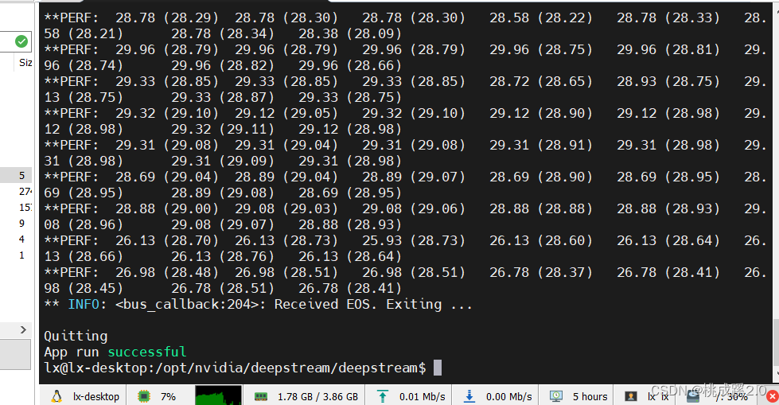Click the disk usage drive icon
This screenshot has width=779, height=405.
(x=694, y=396)
